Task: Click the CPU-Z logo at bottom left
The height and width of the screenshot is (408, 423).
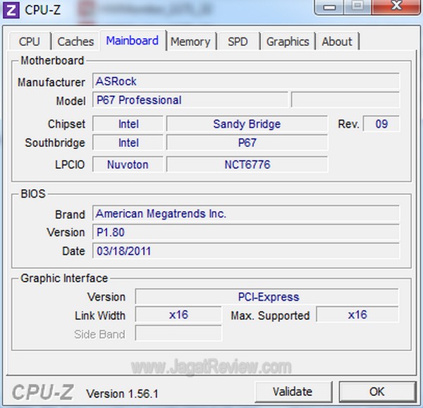Action: coord(42,392)
